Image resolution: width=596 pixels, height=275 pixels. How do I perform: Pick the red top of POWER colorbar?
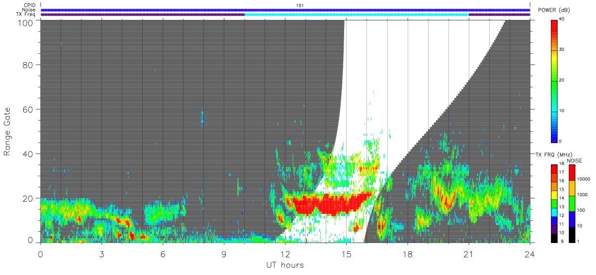(554, 27)
